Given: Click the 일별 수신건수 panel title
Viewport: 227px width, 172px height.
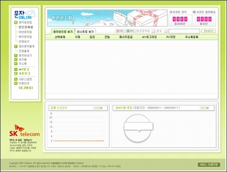Looking at the screenshot, I should 59,108.
